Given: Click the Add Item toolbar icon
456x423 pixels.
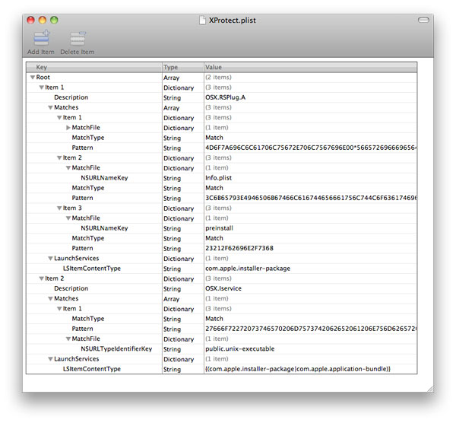Looking at the screenshot, I should [x=41, y=39].
